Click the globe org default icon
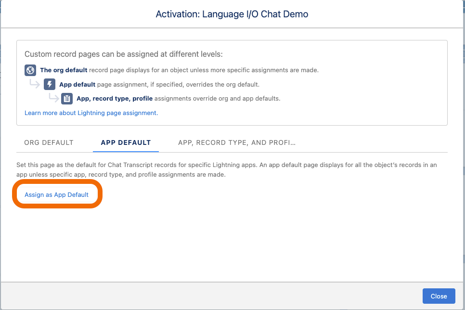 coord(30,70)
